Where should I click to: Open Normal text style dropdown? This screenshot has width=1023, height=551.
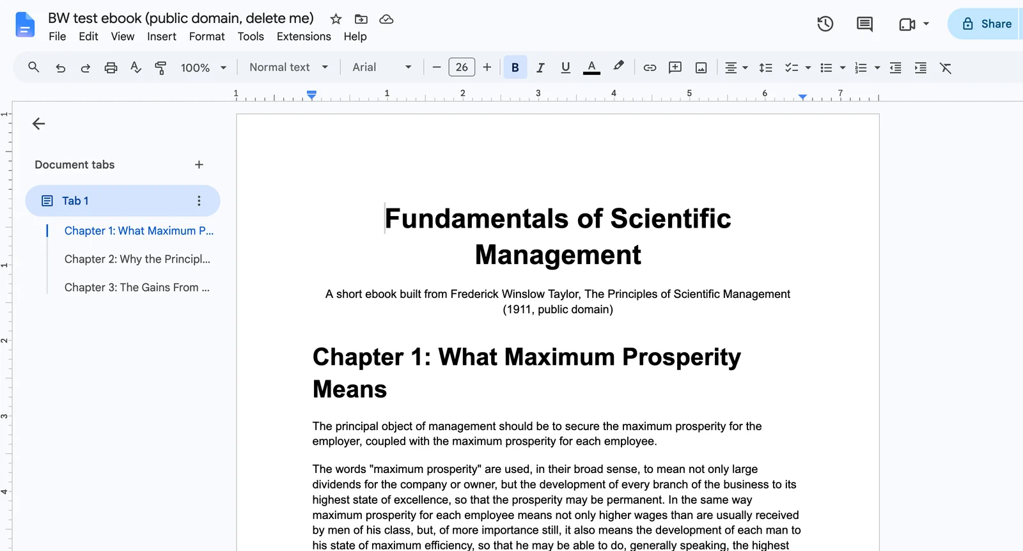[x=288, y=67]
